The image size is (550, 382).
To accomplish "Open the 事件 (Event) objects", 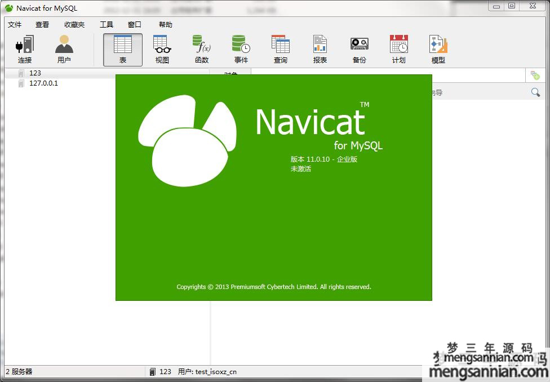I will 241,50.
